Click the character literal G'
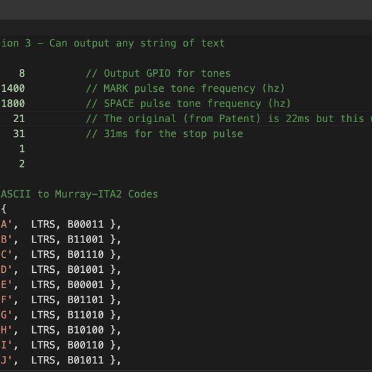The image size is (372, 372). click(x=6, y=315)
